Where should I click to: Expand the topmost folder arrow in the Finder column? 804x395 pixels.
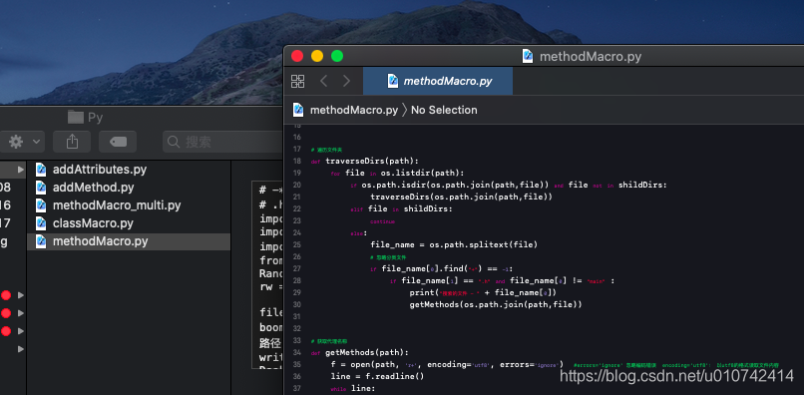[21, 170]
